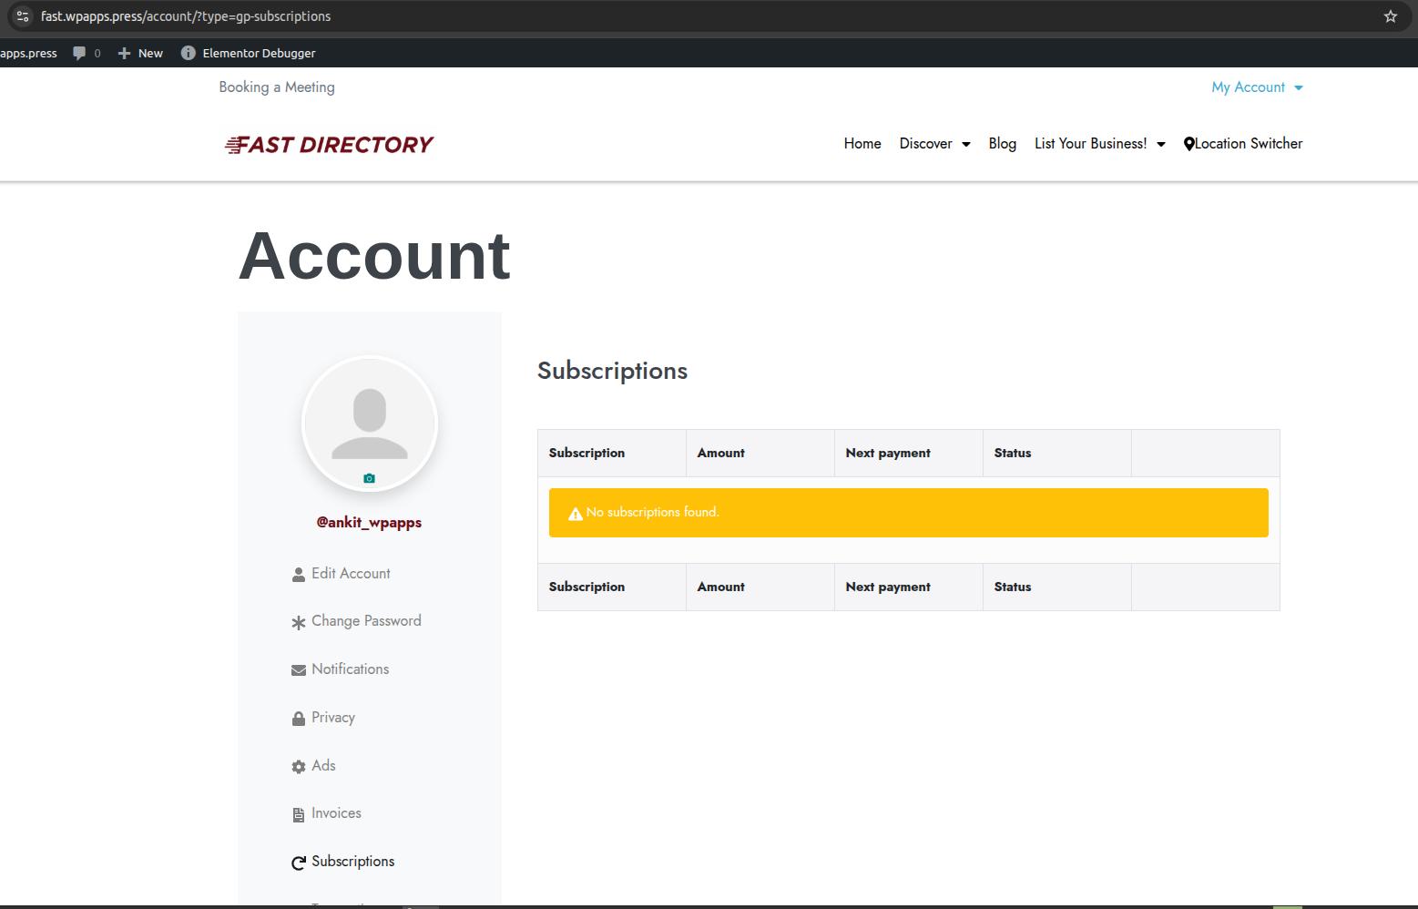The image size is (1418, 909).
Task: Open Invoices in account sidebar
Action: 335,813
